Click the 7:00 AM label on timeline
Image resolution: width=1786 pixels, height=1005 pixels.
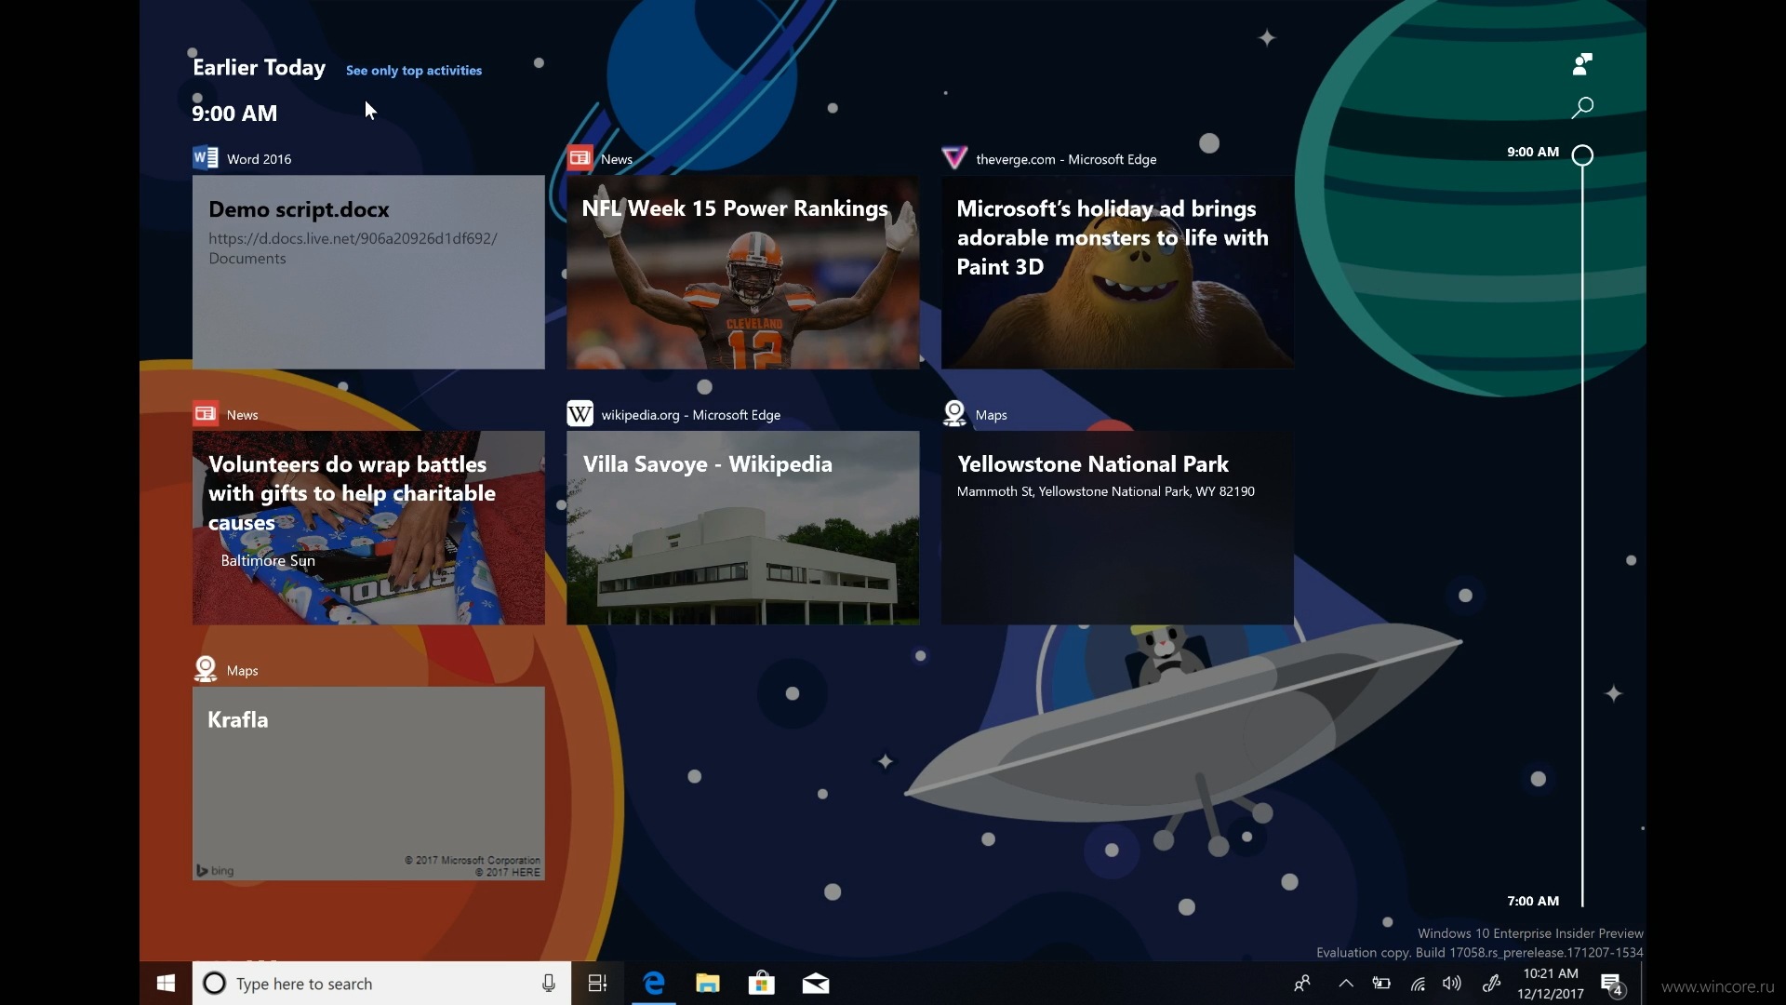click(x=1533, y=901)
